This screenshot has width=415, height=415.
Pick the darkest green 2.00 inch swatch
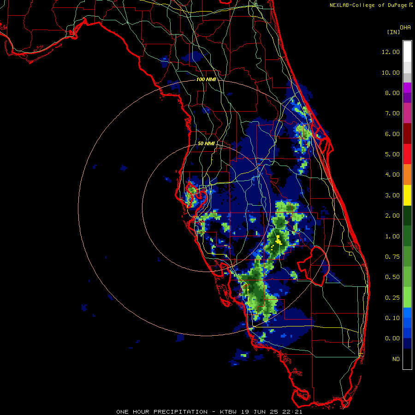[x=407, y=215]
